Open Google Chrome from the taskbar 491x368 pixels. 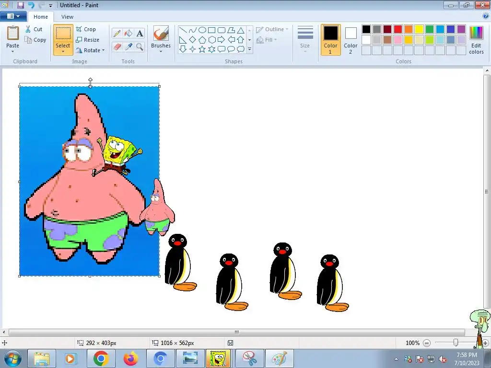pyautogui.click(x=101, y=358)
